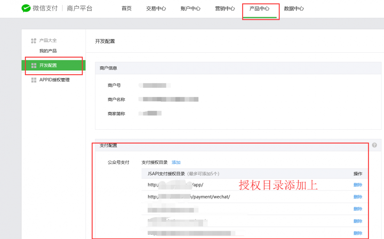Click JSAPI支付授权目录 table header
Image resolution: width=384 pixels, height=239 pixels.
(x=166, y=174)
